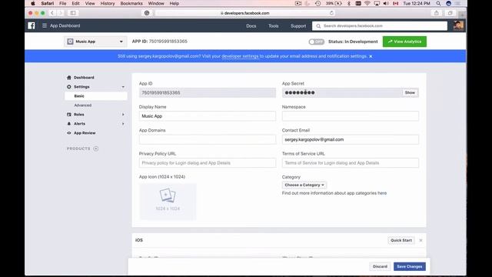This screenshot has width=492, height=277.
Task: Click the Time Machine menu bar icon
Action: pyautogui.click(x=317, y=3)
